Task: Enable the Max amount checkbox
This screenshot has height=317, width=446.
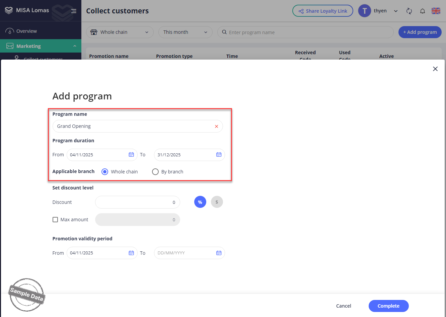Action: (x=56, y=220)
